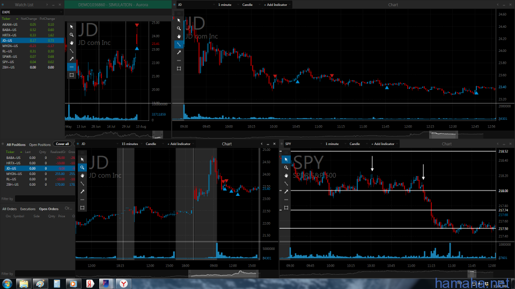Select hand pan tool in 15-minute JD chart
This screenshot has height=289, width=515.
[x=83, y=176]
